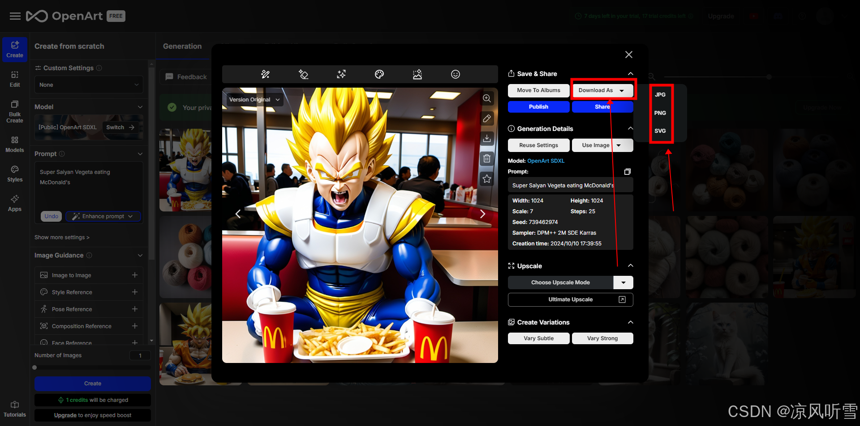Viewport: 860px width, 426px height.
Task: Open OpenArt SDXL model link
Action: 546,161
